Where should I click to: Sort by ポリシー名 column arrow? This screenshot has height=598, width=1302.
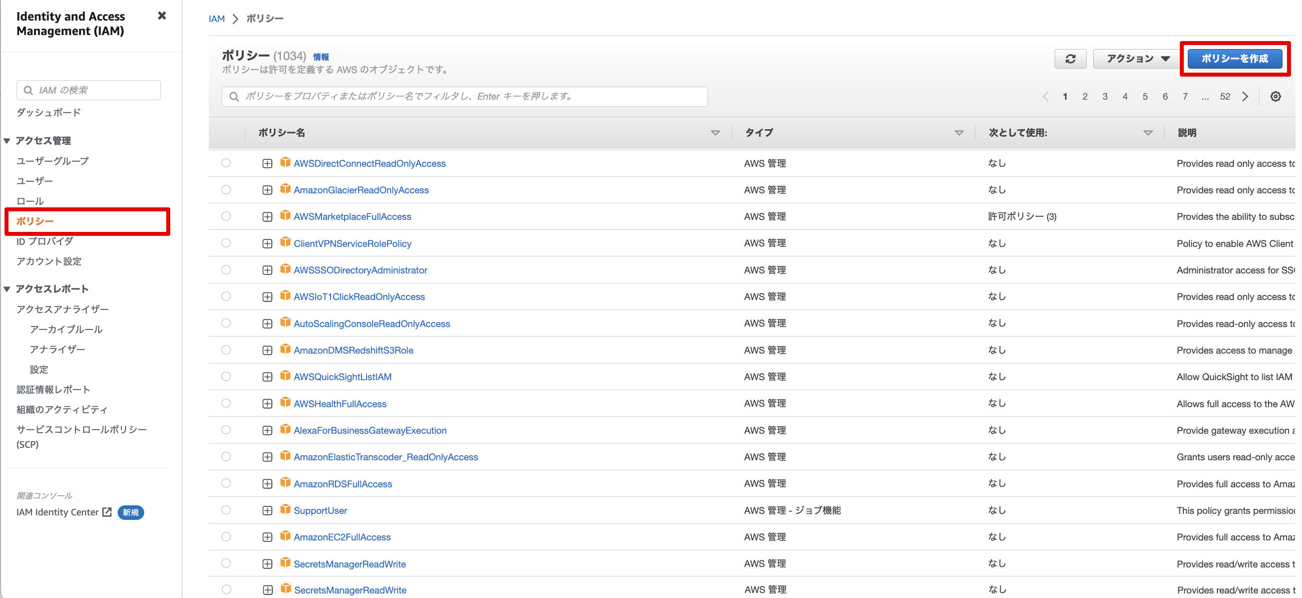coord(715,133)
